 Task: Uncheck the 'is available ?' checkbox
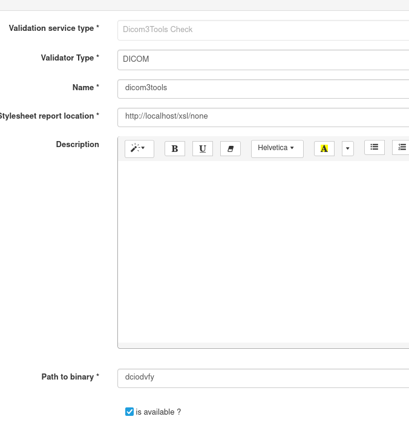(129, 412)
